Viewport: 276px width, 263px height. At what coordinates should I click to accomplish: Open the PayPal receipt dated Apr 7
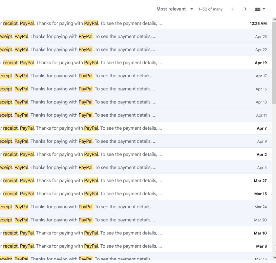[136, 128]
